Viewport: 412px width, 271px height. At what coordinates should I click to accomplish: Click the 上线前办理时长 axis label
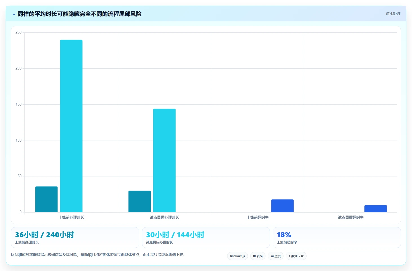[x=71, y=217]
